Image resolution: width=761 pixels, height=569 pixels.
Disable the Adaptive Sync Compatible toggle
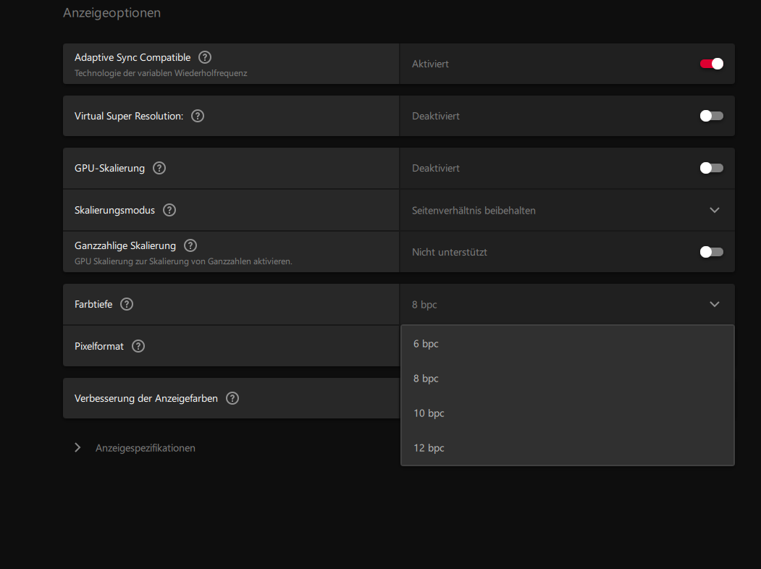[711, 64]
